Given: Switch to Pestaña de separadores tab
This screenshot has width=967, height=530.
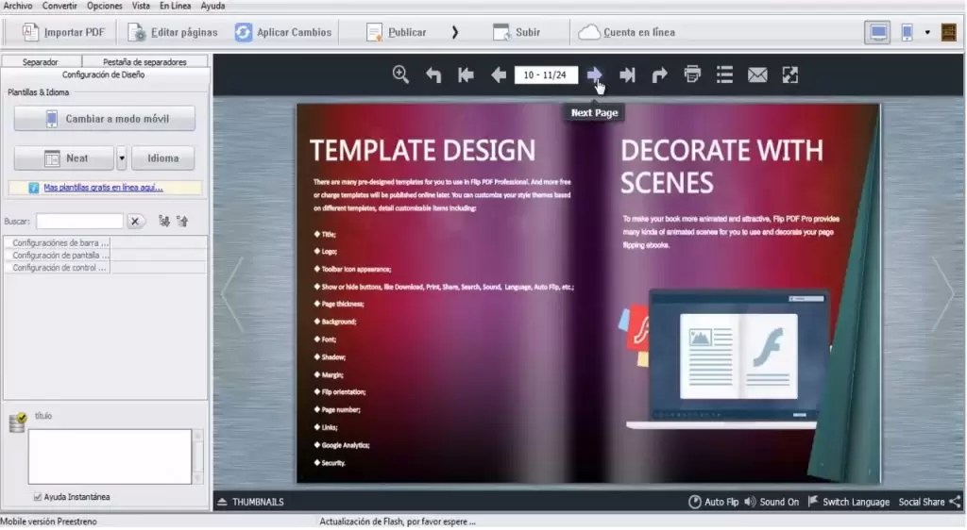Looking at the screenshot, I should [x=144, y=61].
